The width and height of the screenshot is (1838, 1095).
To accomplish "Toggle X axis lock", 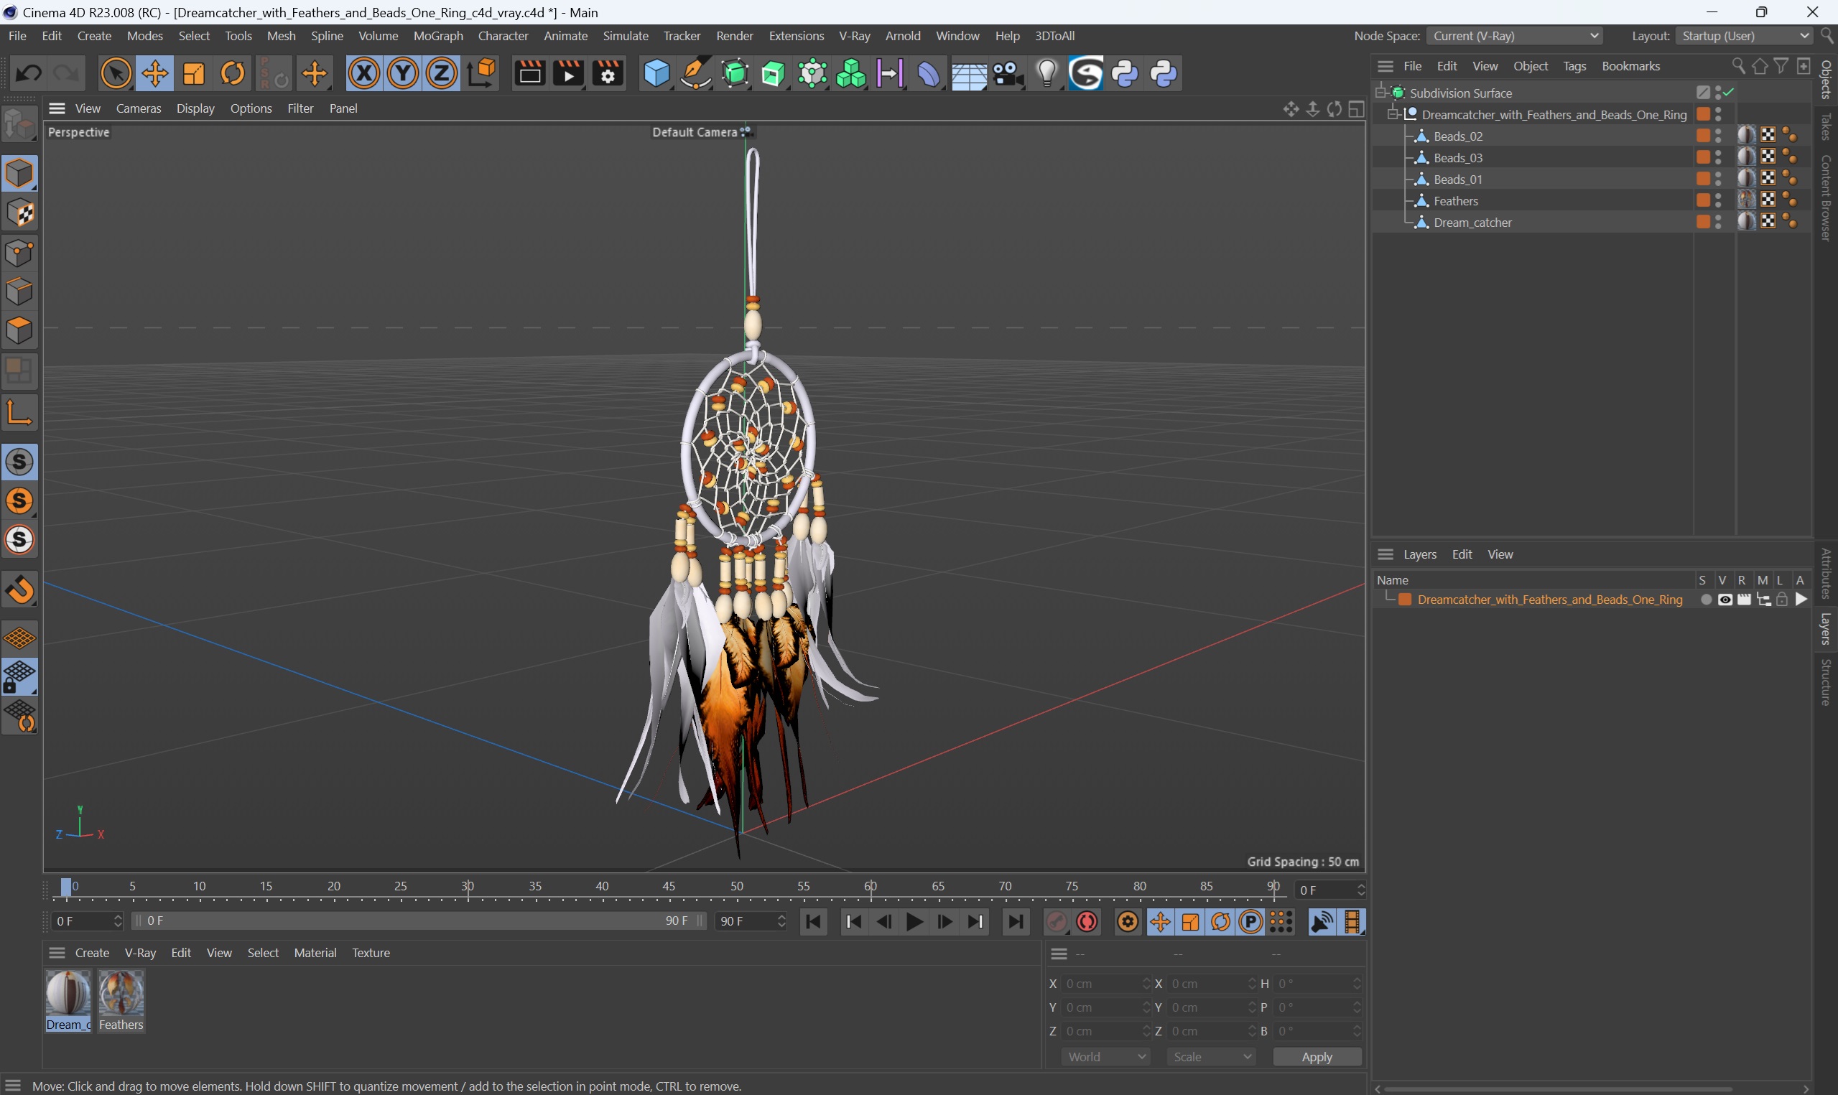I will tap(363, 74).
